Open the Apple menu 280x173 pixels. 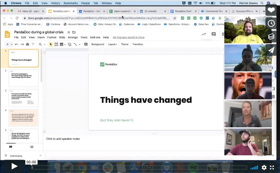[6, 3]
